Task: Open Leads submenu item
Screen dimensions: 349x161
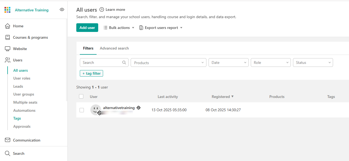Action: 18,86
